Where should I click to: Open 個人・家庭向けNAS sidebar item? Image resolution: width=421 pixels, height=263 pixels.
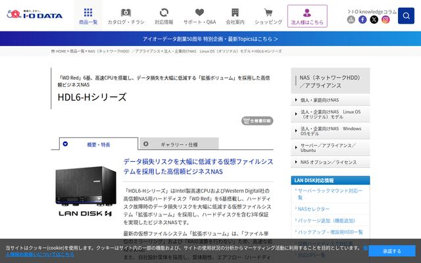[330, 100]
